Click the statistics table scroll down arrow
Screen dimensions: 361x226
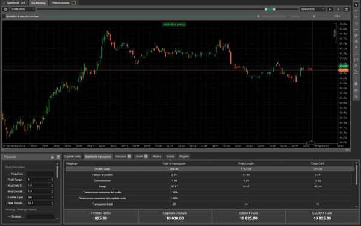[357, 207]
